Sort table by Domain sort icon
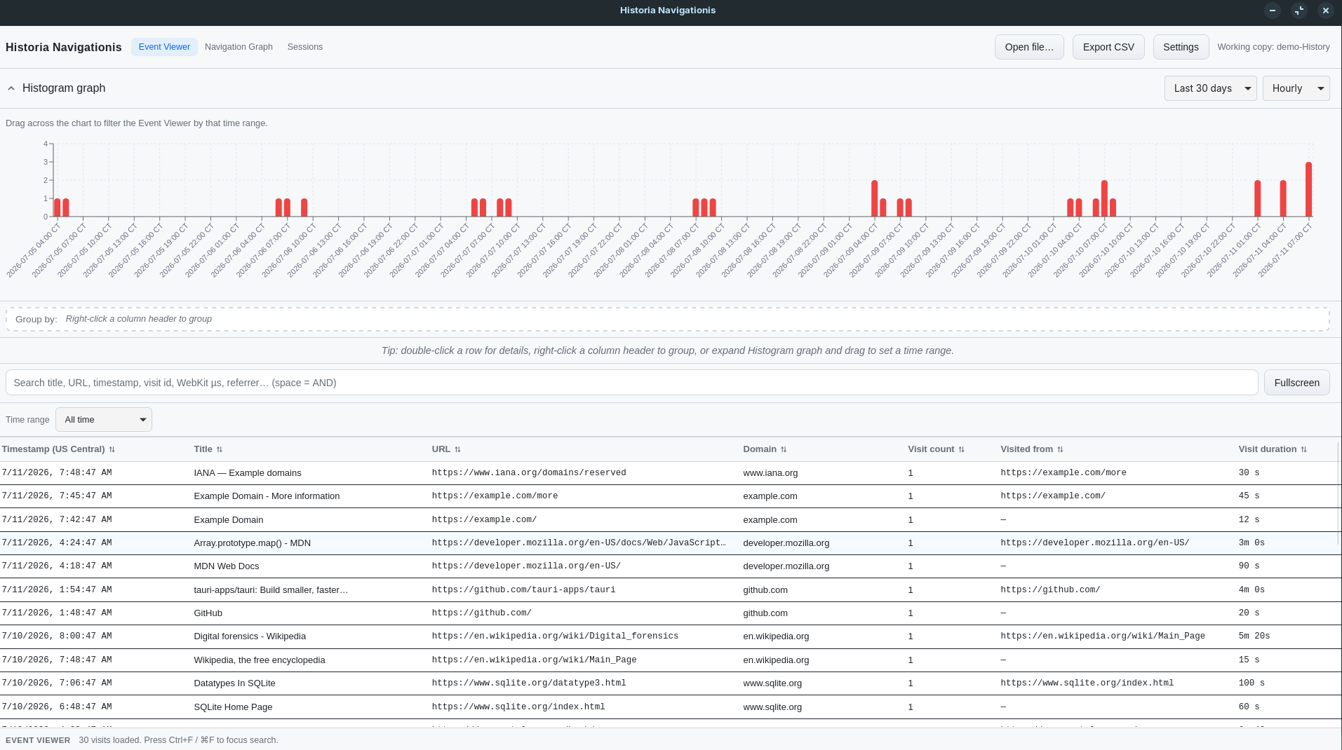The height and width of the screenshot is (750, 1342). [784, 449]
